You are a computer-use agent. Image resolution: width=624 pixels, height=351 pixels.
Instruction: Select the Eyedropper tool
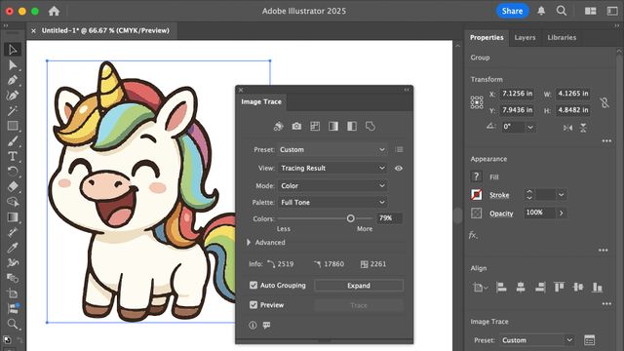[x=13, y=248]
